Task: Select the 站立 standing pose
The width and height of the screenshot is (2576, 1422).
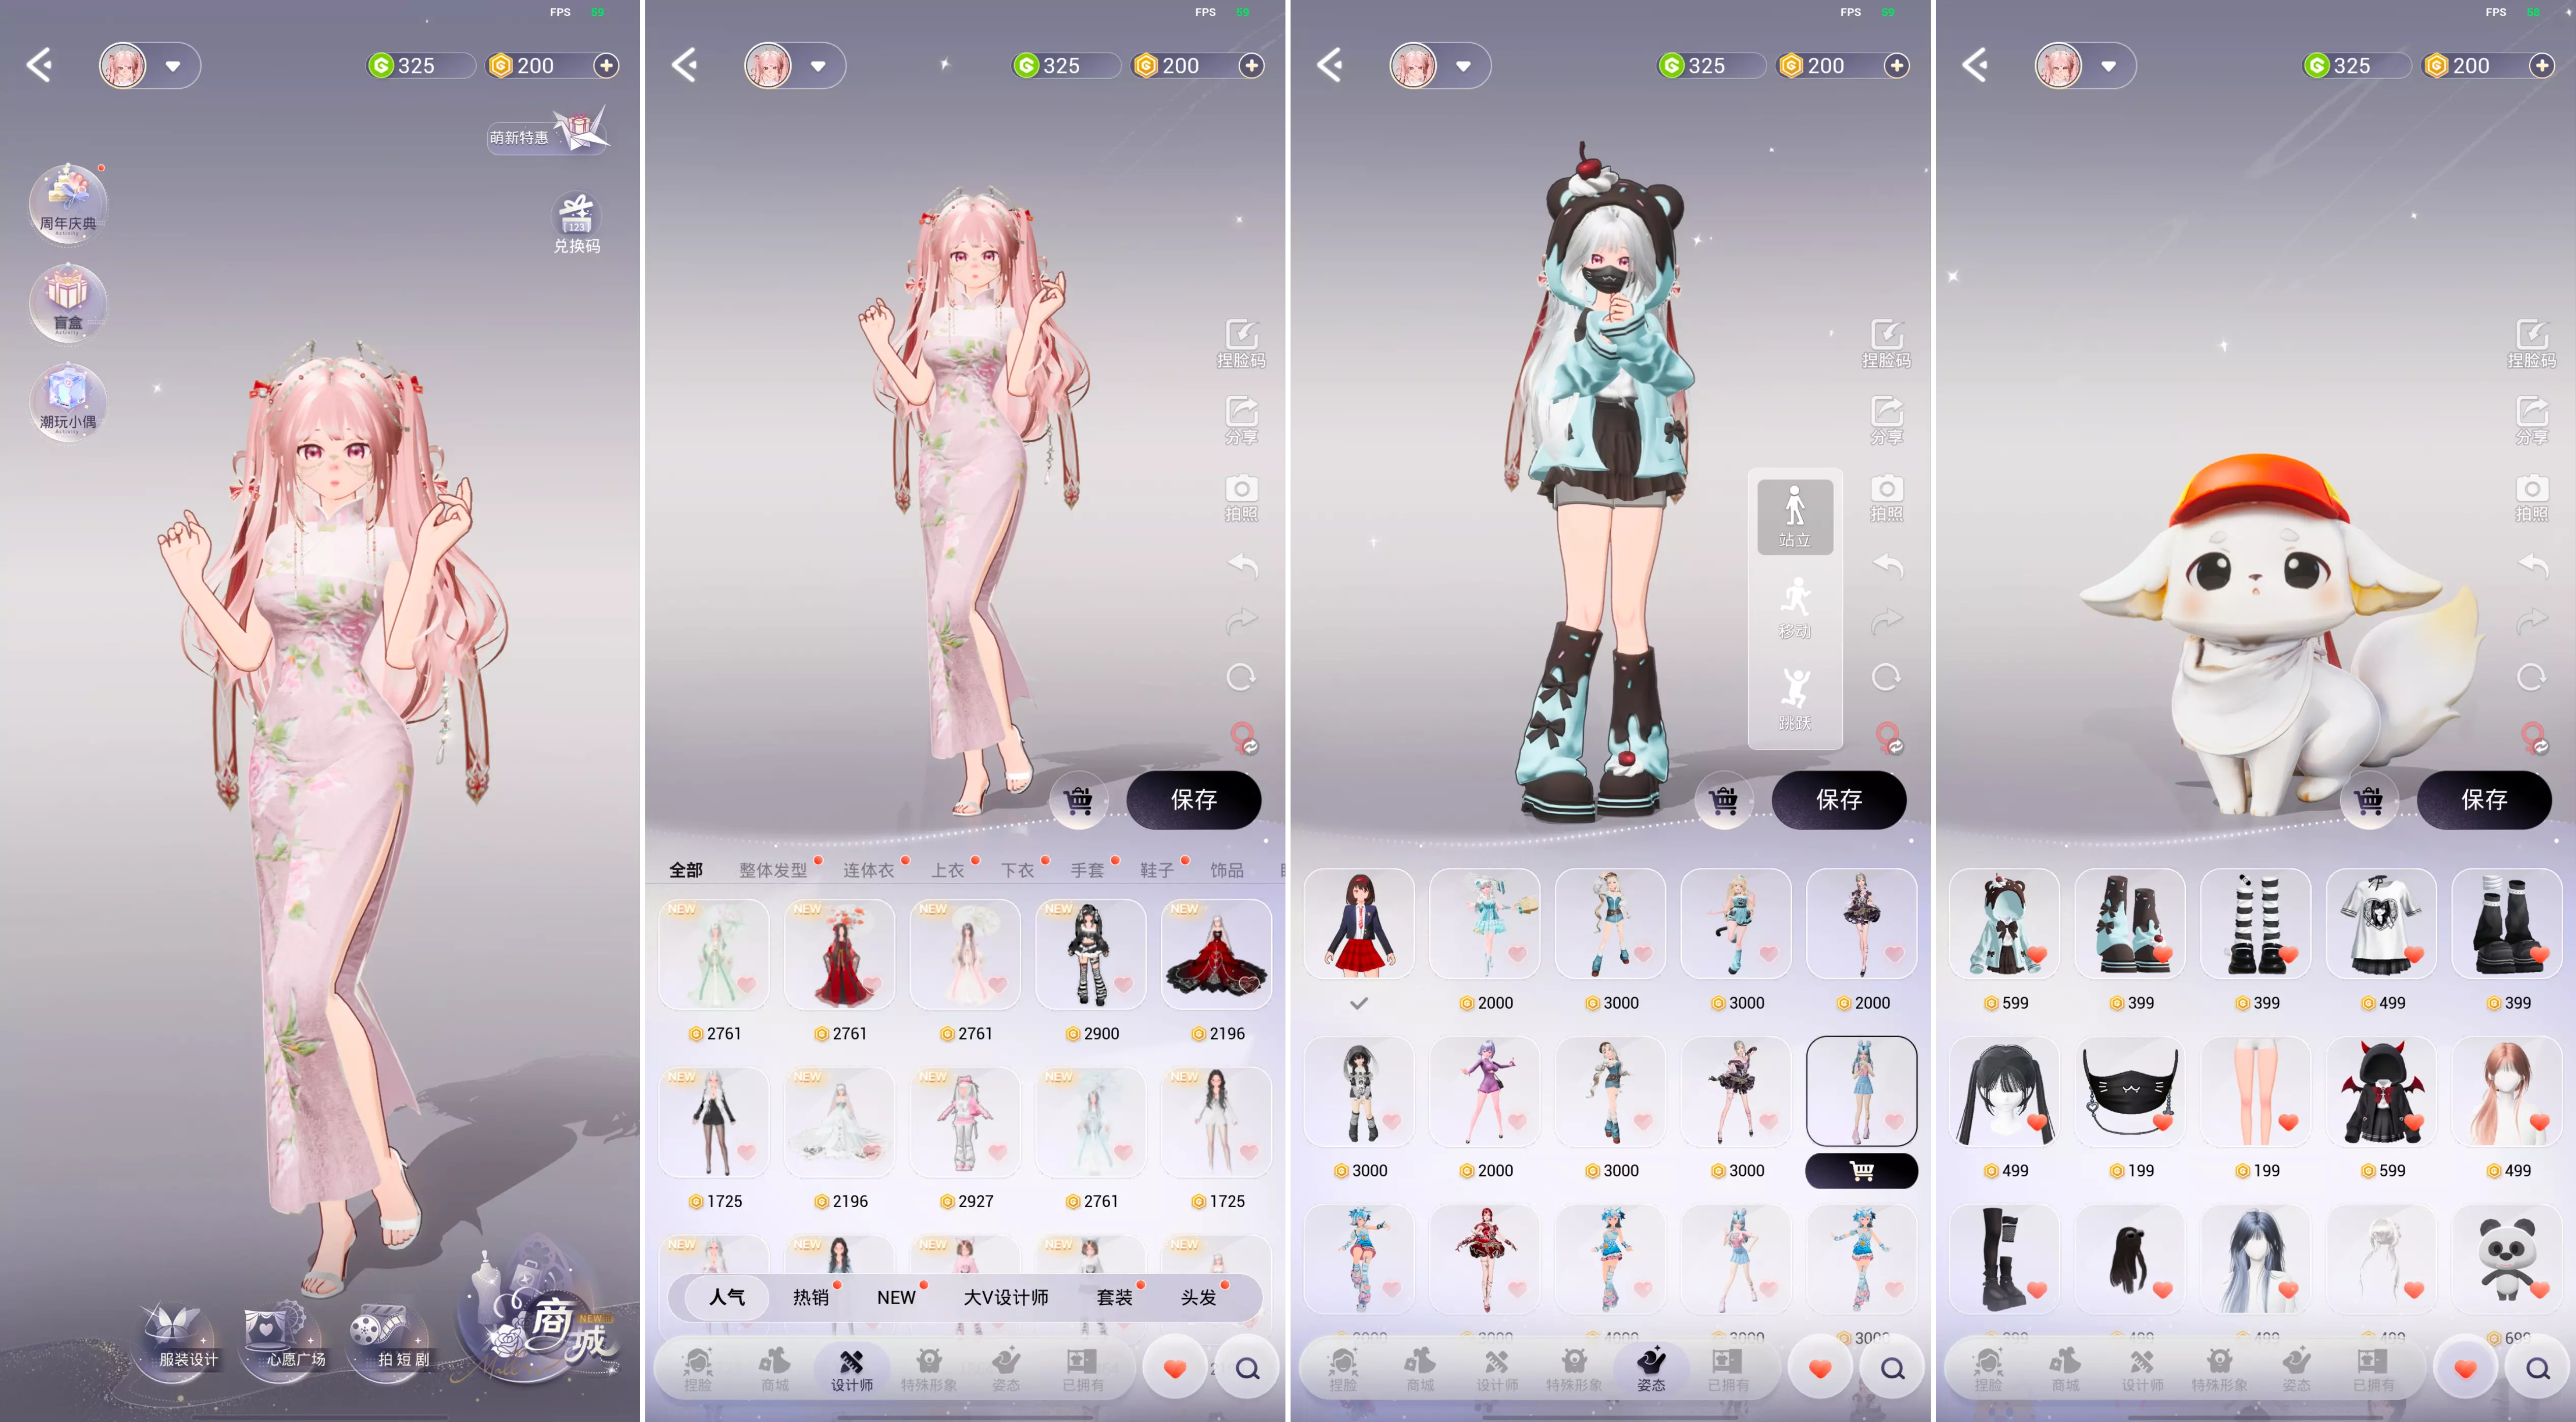Action: click(x=1795, y=516)
